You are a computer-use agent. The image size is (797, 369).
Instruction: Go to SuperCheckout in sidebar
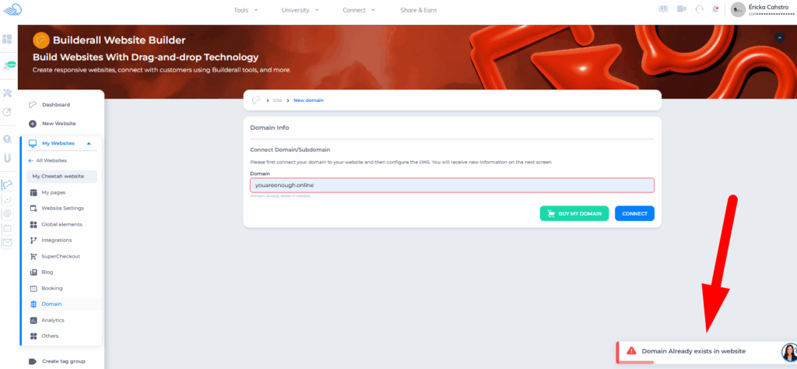point(60,256)
